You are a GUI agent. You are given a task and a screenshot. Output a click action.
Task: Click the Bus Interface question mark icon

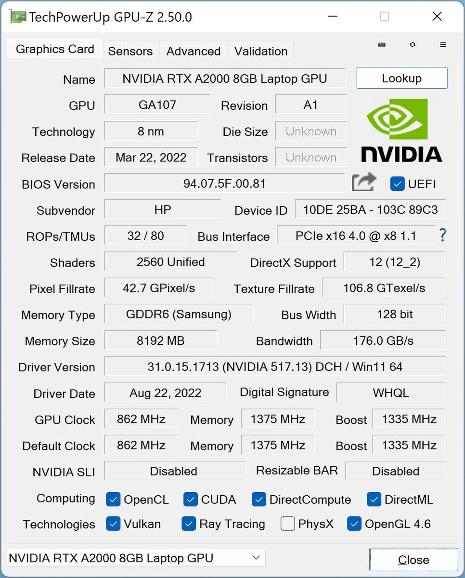pyautogui.click(x=443, y=235)
